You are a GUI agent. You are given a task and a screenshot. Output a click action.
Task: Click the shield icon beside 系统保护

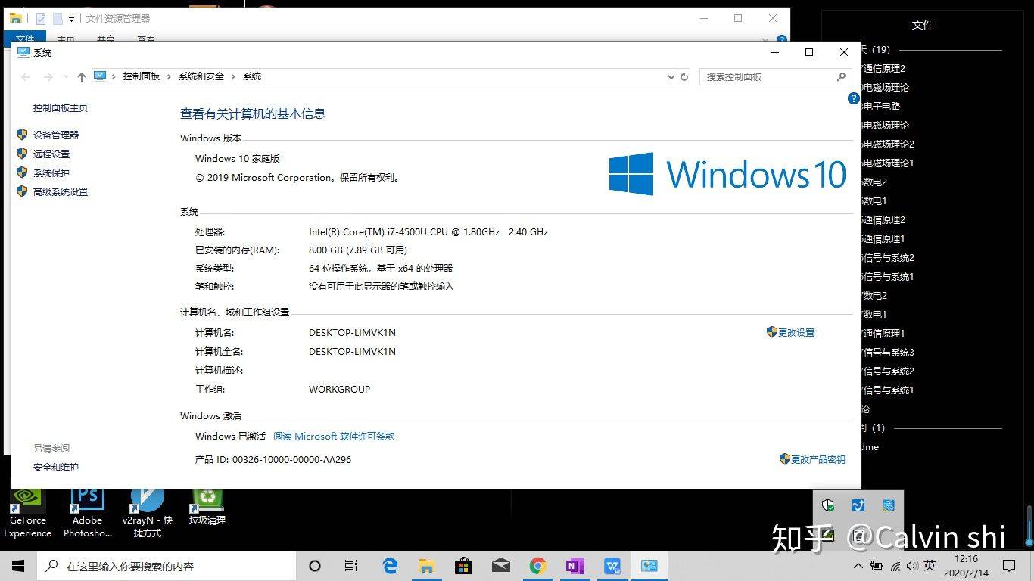coord(22,172)
